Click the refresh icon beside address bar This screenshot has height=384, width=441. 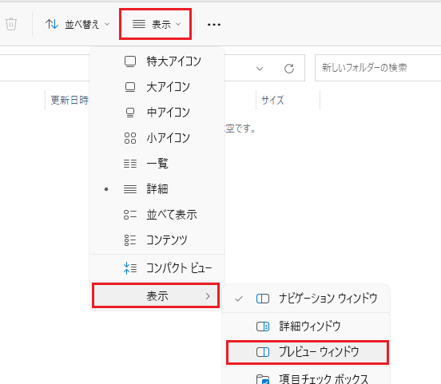point(289,69)
